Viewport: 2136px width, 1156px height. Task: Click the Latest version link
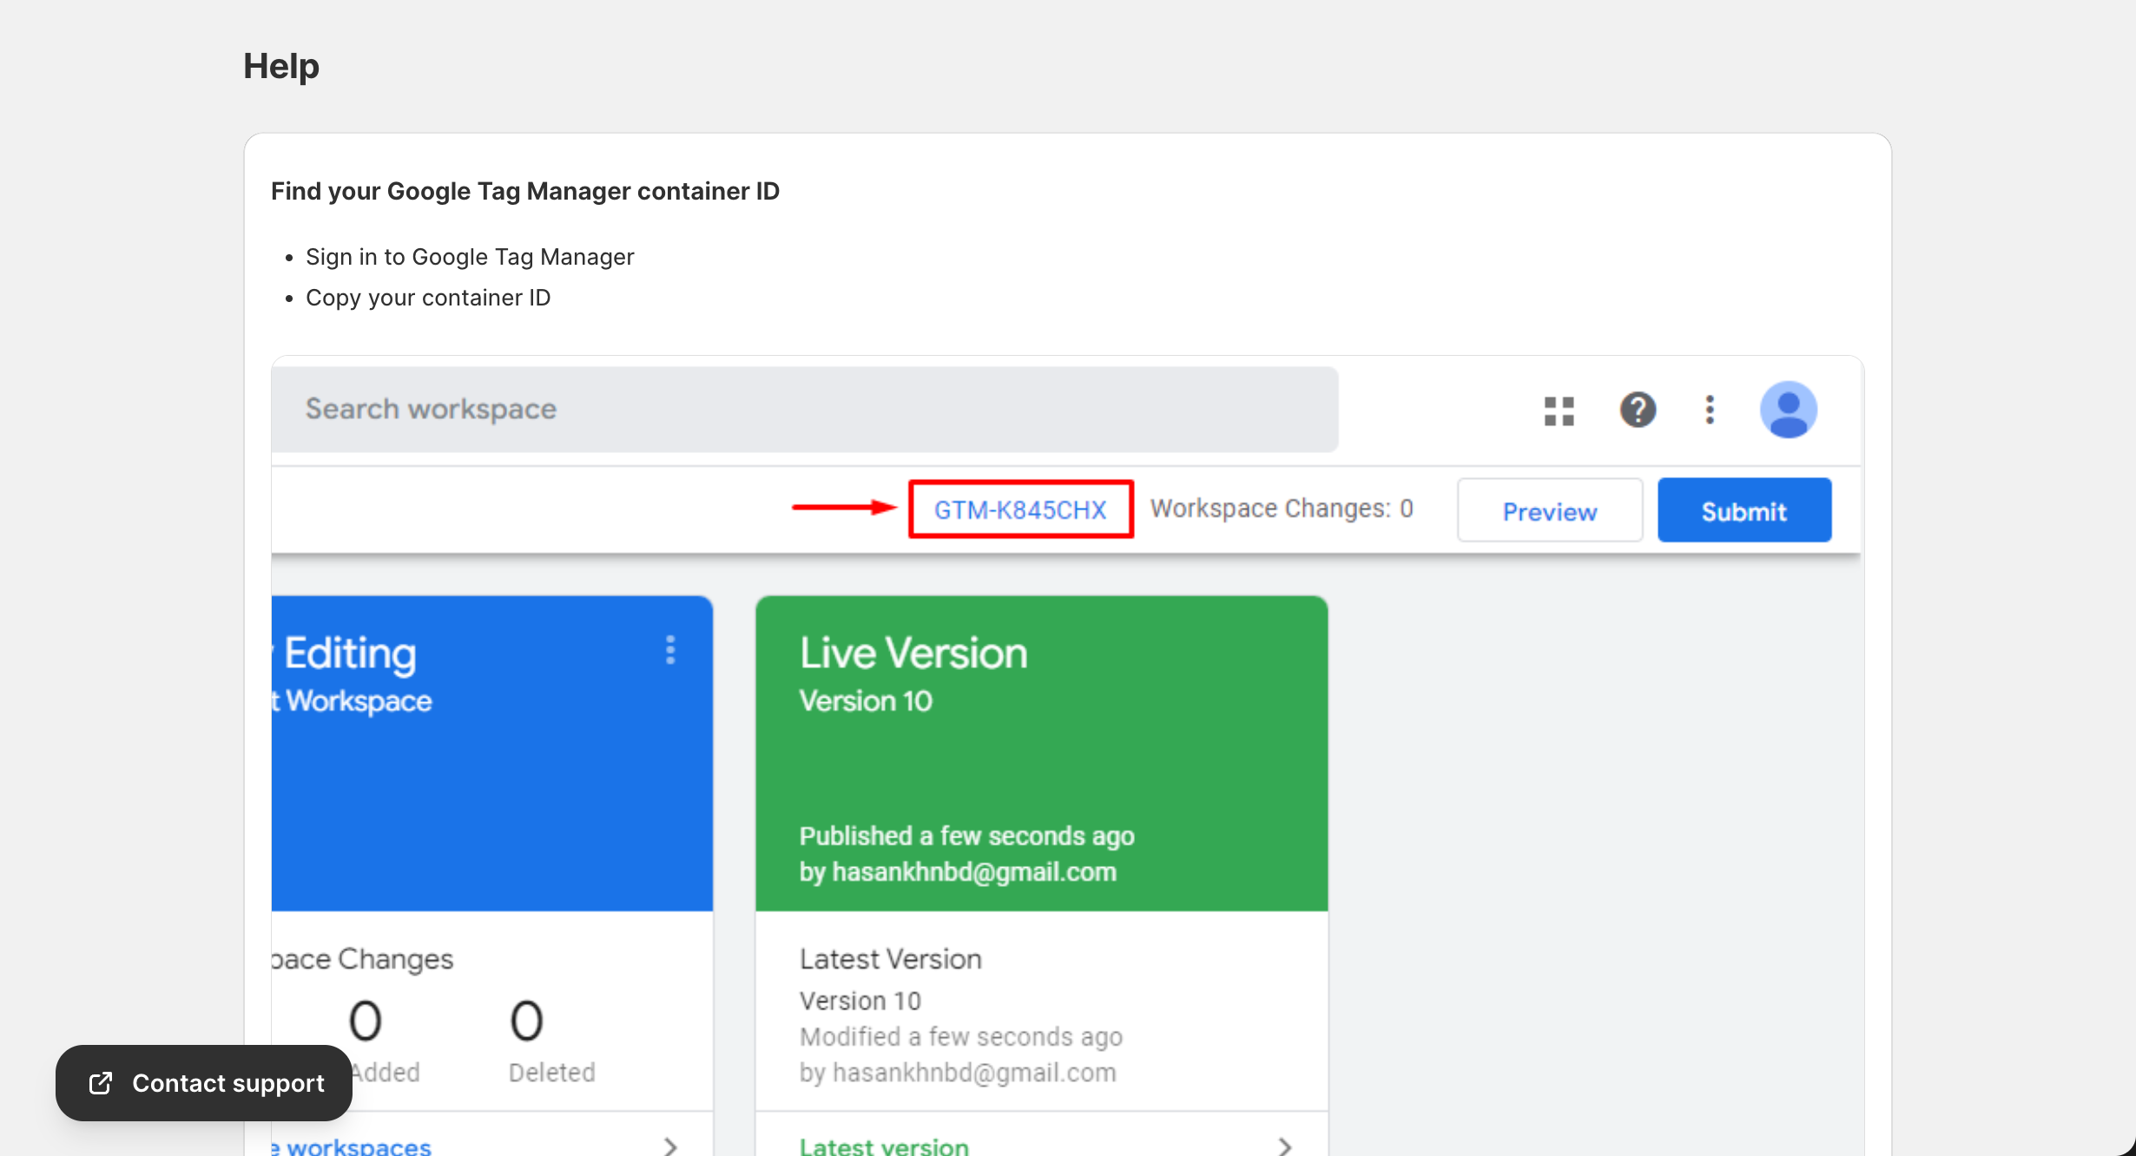884,1146
